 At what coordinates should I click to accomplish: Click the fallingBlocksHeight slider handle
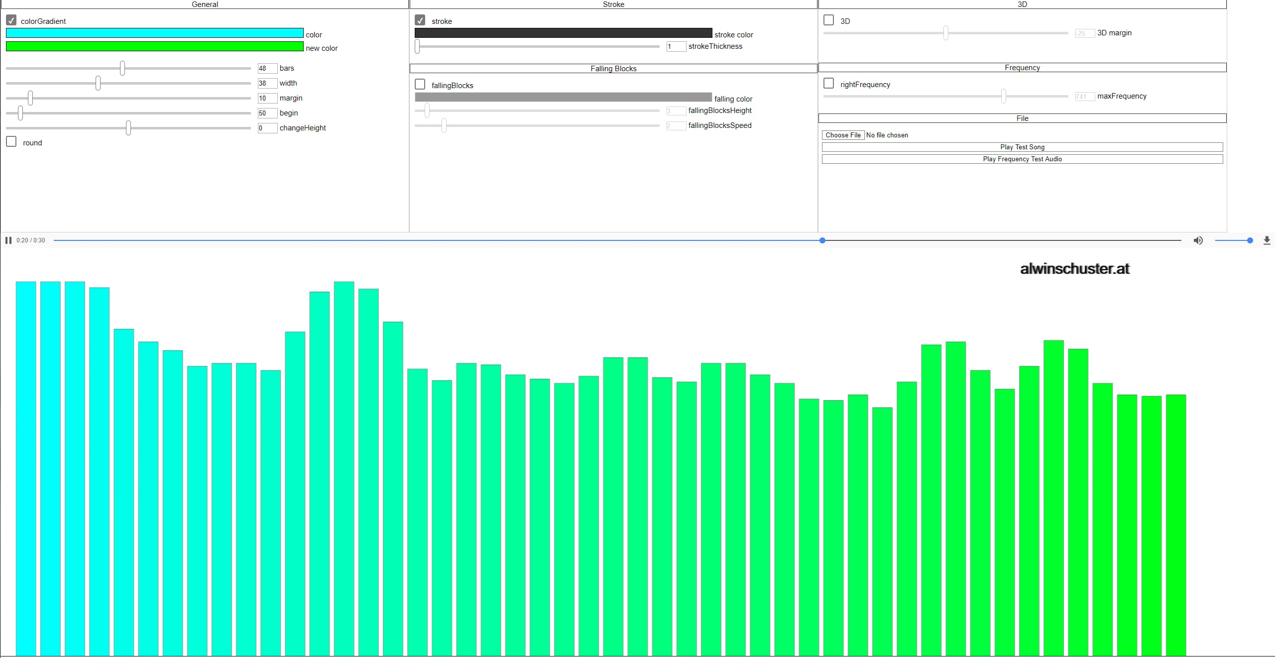427,110
